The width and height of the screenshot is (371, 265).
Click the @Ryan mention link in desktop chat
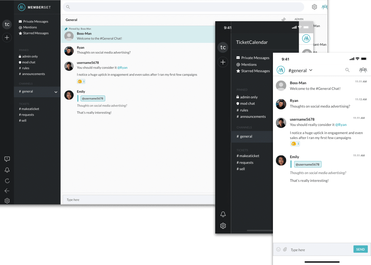click(x=122, y=68)
